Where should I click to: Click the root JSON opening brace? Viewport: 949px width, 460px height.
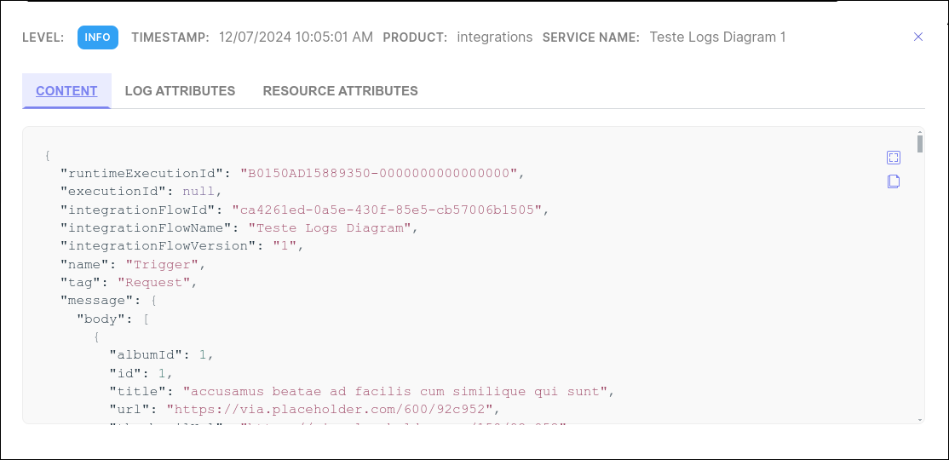(x=48, y=155)
